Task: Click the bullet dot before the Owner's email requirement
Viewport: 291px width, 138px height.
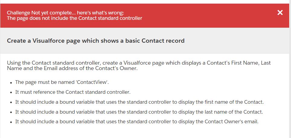Action: point(11,122)
